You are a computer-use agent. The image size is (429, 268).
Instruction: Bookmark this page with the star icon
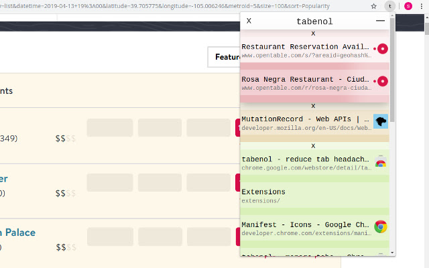pos(374,6)
